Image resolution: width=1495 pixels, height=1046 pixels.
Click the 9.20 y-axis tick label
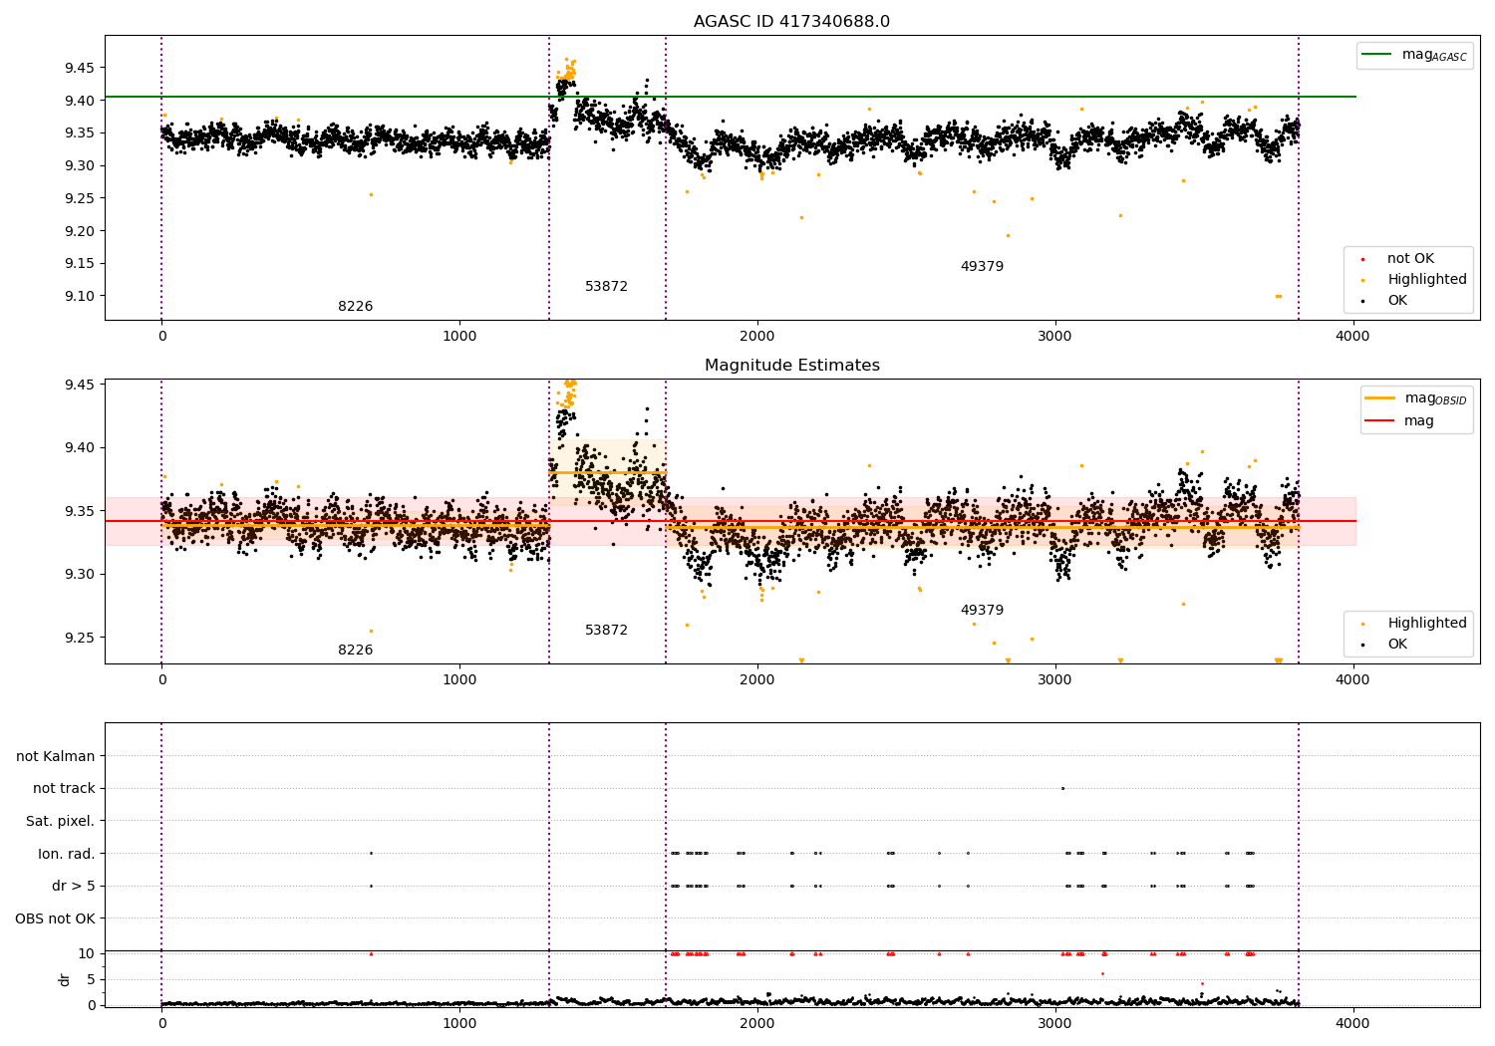(x=79, y=231)
